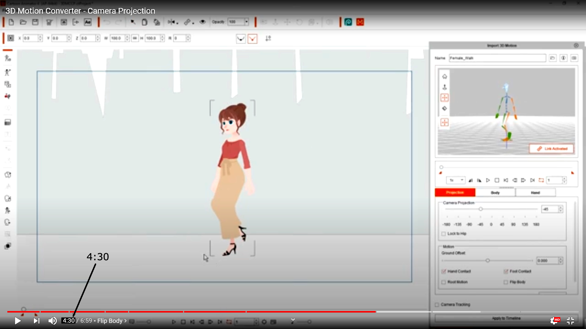Skip to next video in the player

coord(36,321)
